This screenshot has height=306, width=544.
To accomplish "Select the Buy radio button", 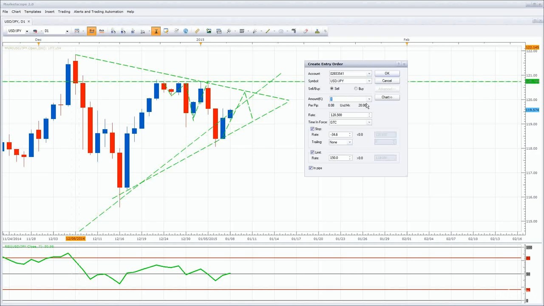I will [x=356, y=89].
